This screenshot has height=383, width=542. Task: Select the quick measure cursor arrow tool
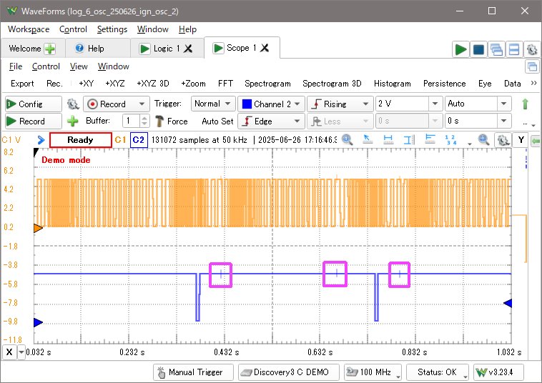(368, 139)
